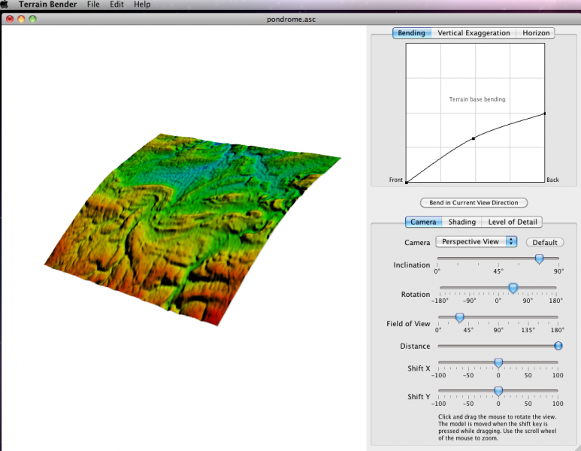Select the middle control point on bending curve
Image resolution: width=581 pixels, height=451 pixels.
[x=473, y=138]
